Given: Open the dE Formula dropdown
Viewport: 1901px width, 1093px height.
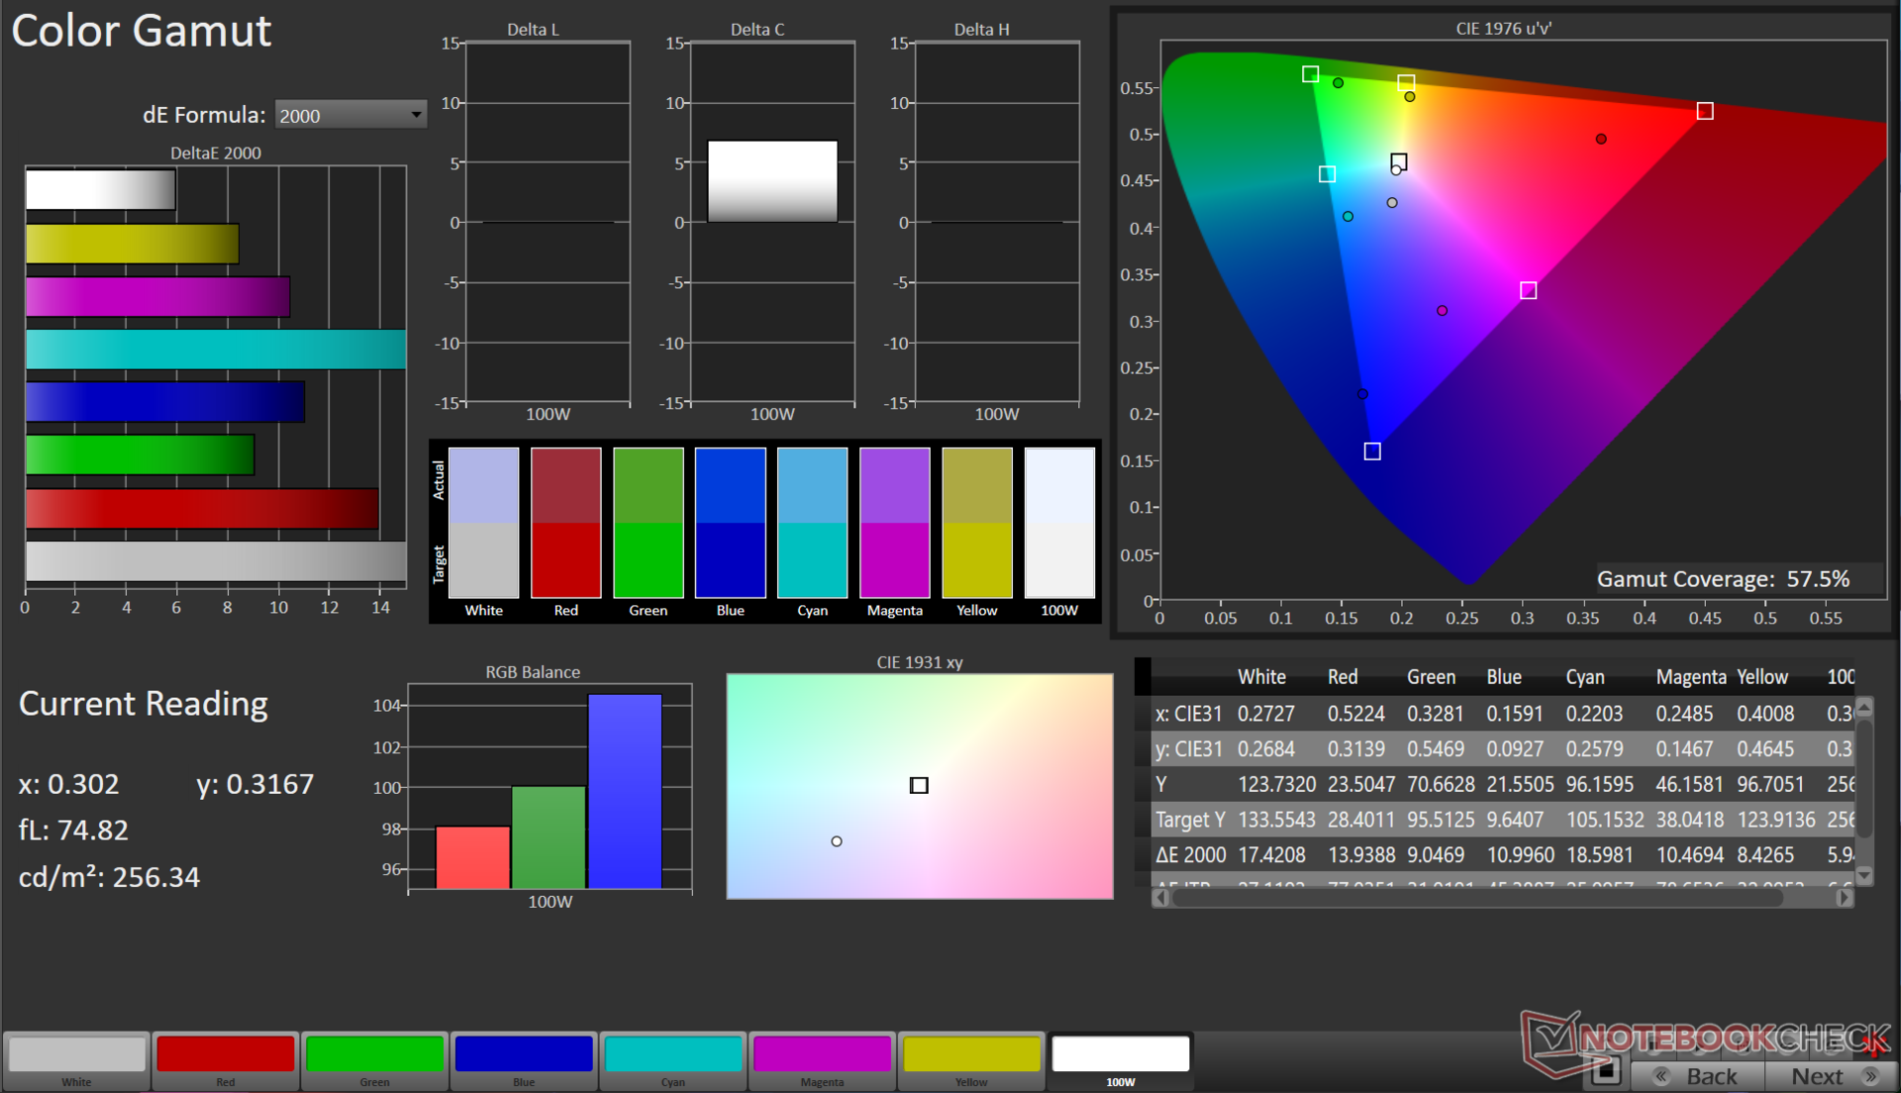Looking at the screenshot, I should [x=350, y=115].
